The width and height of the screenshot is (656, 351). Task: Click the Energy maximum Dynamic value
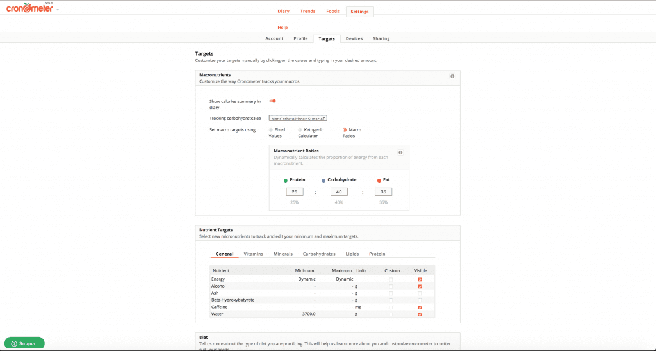click(x=344, y=279)
